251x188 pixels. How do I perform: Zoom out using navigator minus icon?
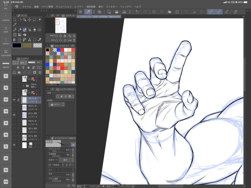coord(56,36)
